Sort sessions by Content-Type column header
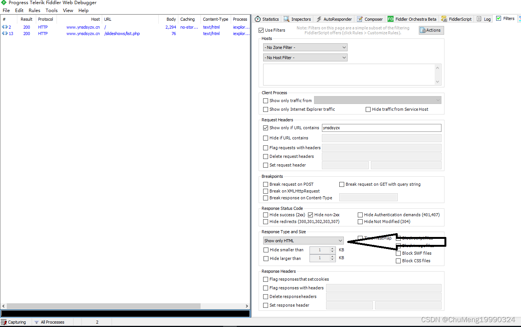The image size is (521, 327). coord(215,19)
